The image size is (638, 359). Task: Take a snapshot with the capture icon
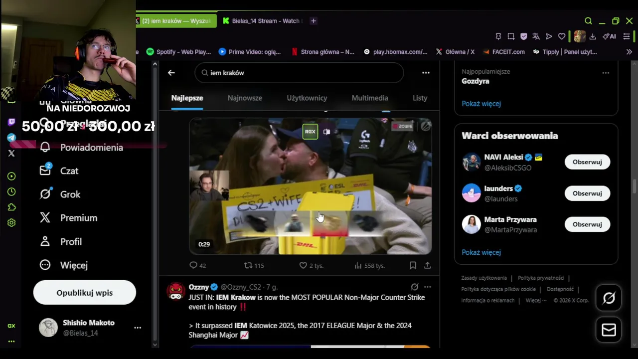pyautogui.click(x=511, y=36)
